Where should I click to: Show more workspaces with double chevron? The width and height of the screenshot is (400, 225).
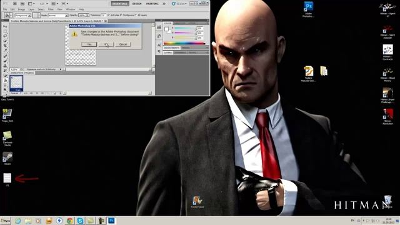pyautogui.click(x=164, y=4)
